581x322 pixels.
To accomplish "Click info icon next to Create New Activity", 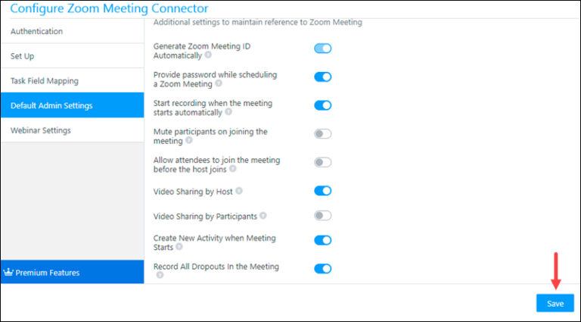I will tap(179, 247).
